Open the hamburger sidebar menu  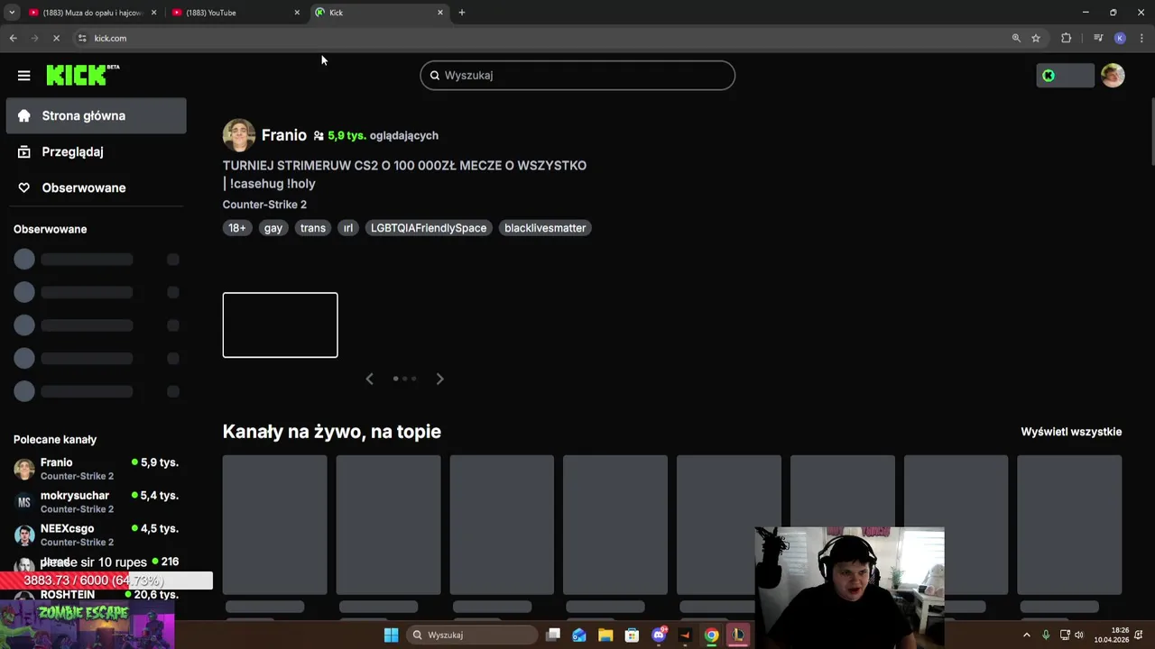pos(23,76)
